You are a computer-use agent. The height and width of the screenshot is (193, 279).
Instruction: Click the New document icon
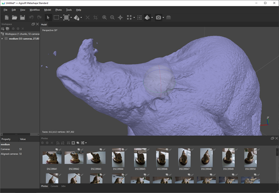point(6,18)
